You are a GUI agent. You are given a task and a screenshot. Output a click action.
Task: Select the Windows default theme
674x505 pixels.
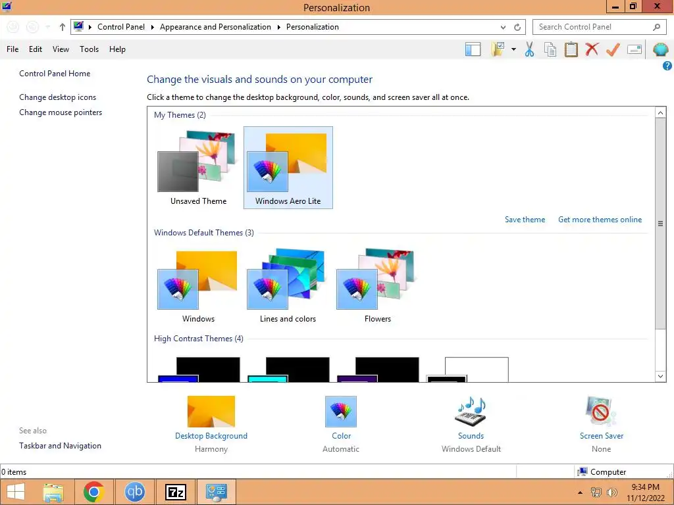[198, 285]
